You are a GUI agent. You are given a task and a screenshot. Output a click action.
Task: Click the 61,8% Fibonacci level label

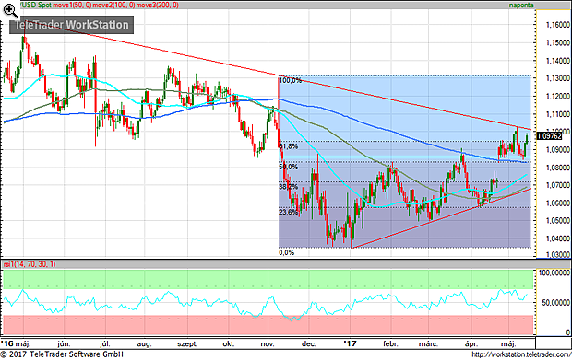289,146
